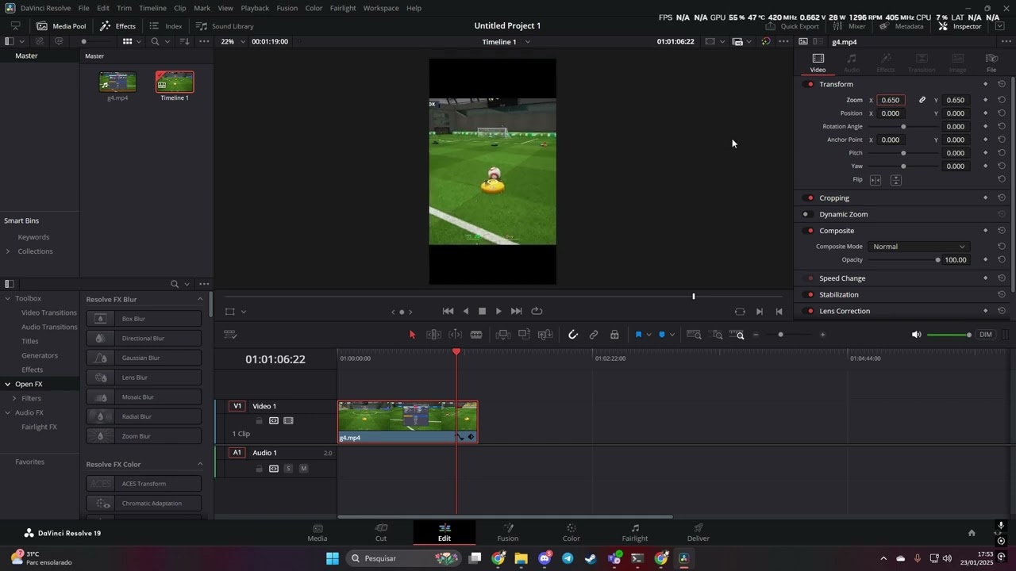Select the Dynamic Trim Mode tool
1016x571 pixels.
(x=455, y=335)
